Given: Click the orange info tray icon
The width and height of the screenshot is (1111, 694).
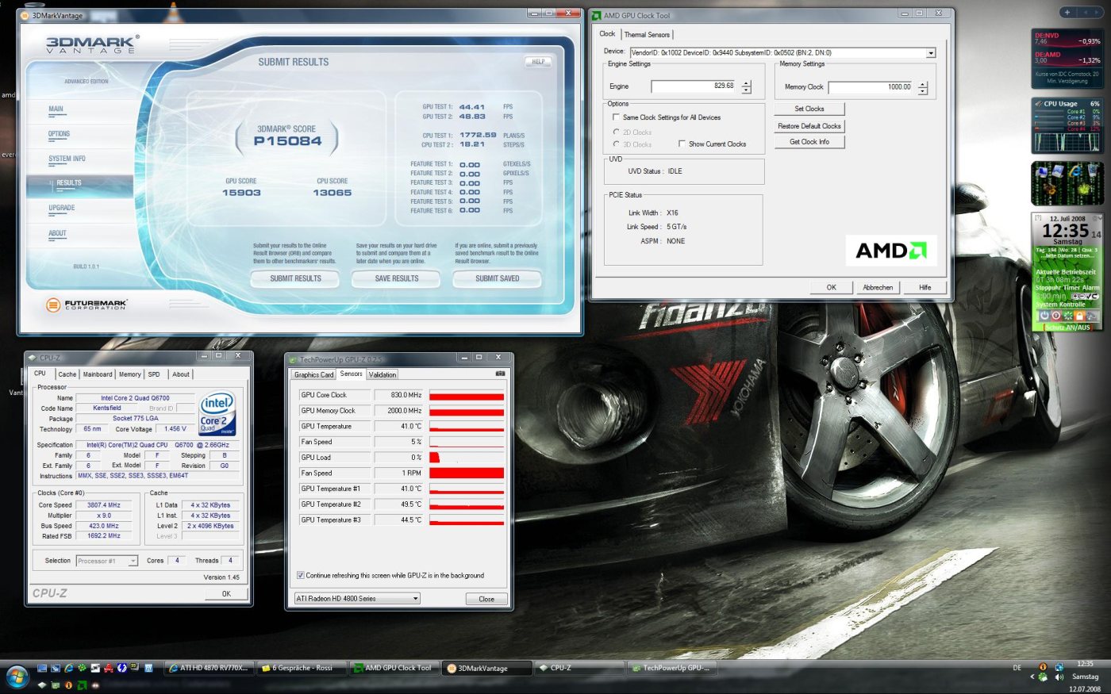Looking at the screenshot, I should [1043, 666].
